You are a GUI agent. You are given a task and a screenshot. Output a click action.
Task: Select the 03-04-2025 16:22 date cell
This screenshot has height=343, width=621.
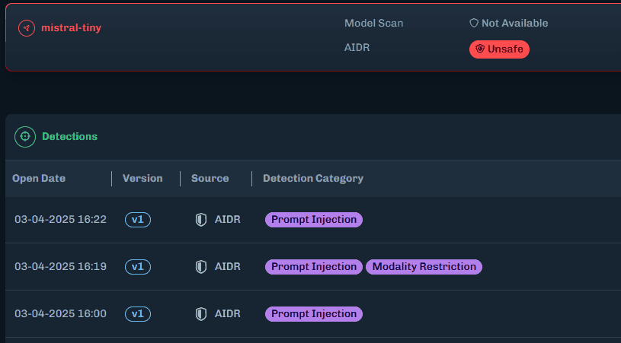61,219
